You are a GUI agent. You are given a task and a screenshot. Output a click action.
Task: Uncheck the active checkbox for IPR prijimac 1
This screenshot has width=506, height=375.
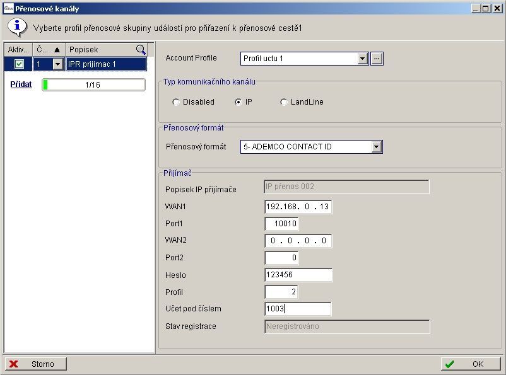[x=19, y=64]
